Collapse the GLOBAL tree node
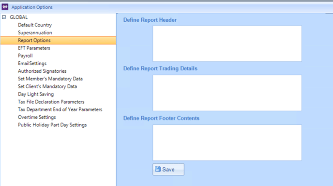 4,17
